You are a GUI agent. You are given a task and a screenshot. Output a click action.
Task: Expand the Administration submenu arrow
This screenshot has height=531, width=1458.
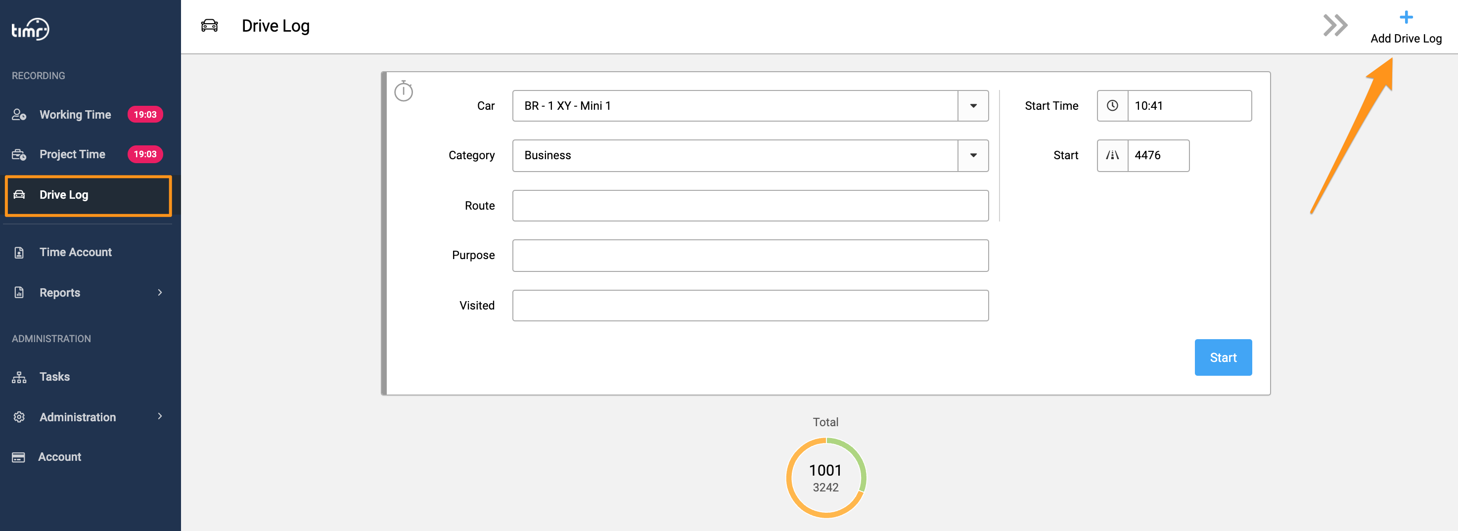pos(160,417)
